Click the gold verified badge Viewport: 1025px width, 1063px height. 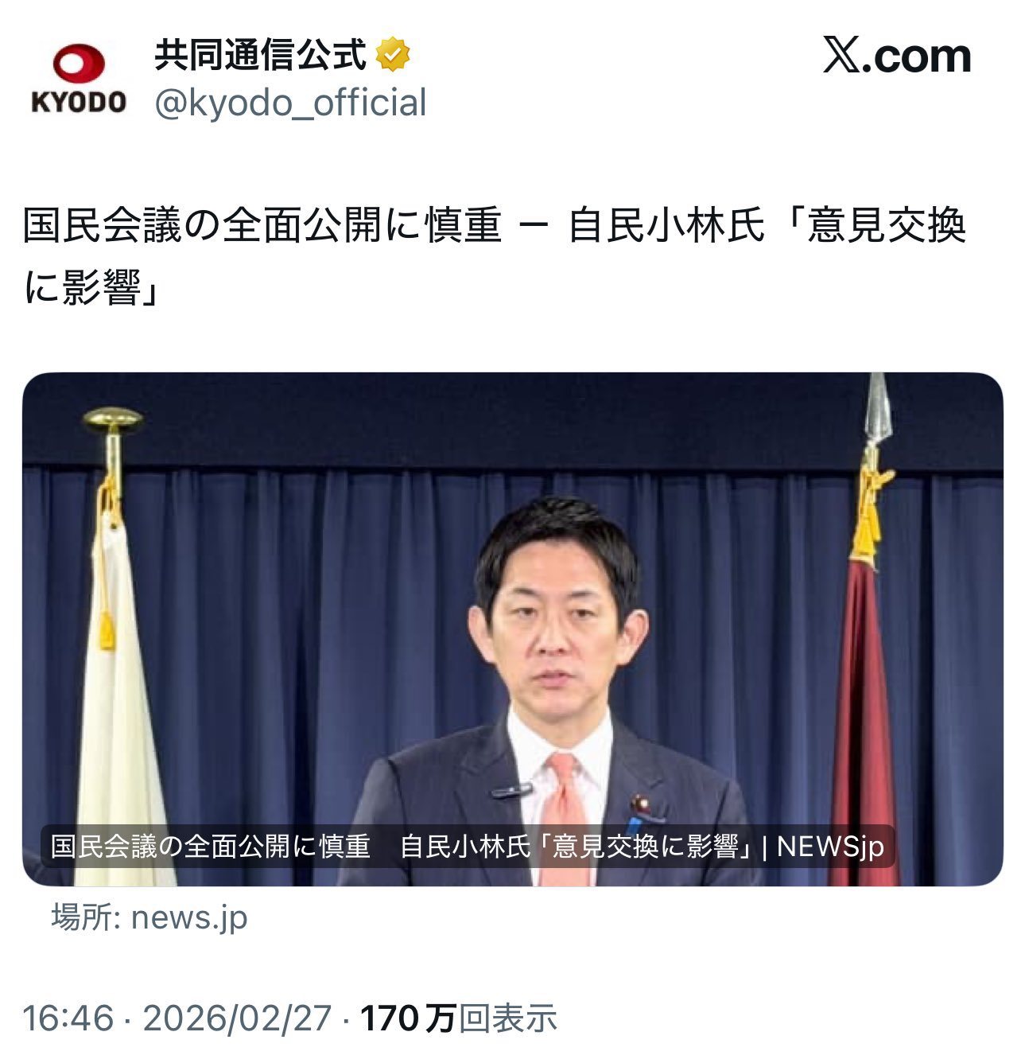pos(393,56)
